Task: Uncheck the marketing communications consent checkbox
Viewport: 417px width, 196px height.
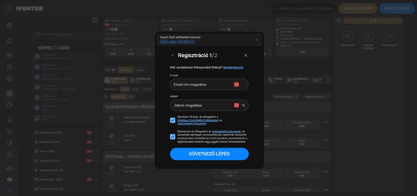Action: pyautogui.click(x=173, y=136)
